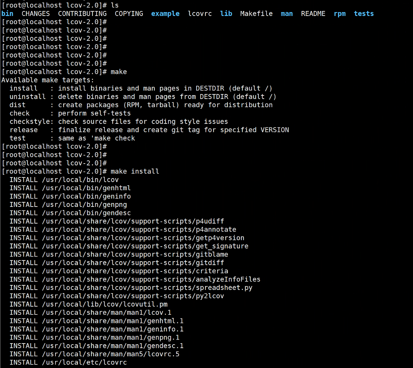Image resolution: width=413 pixels, height=368 pixels.
Task: Click the bin directory in ls output
Action: 7,14
